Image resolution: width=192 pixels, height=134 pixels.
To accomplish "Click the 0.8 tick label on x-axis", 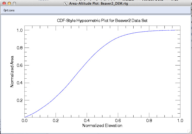I will point(149,120).
